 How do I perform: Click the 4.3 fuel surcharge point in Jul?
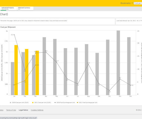[78, 84]
